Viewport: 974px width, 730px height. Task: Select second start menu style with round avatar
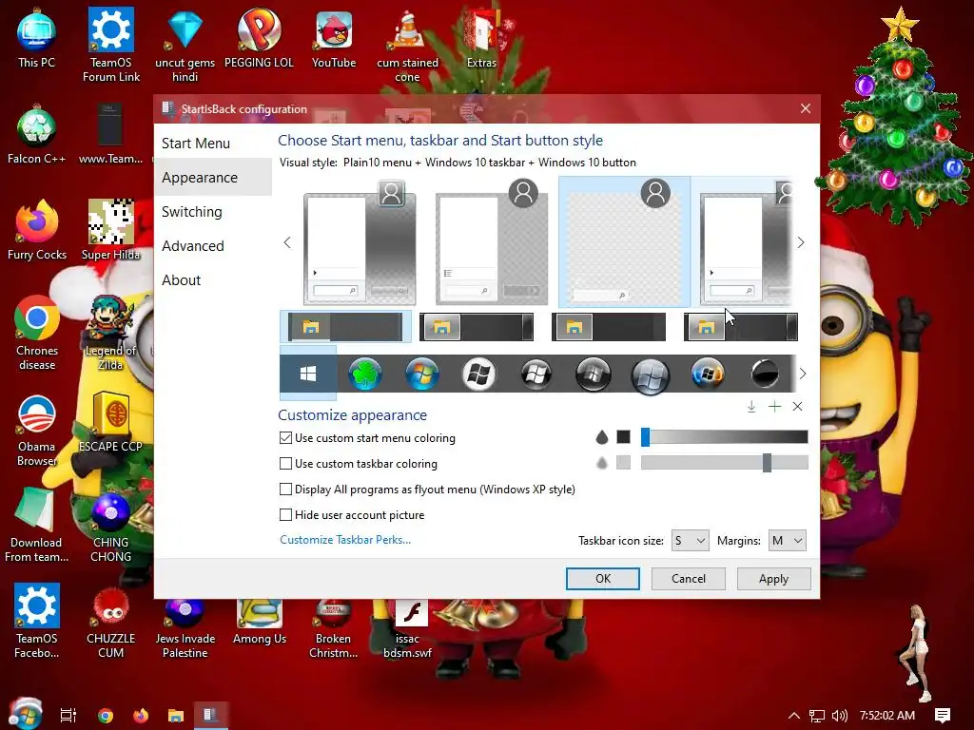tap(492, 242)
